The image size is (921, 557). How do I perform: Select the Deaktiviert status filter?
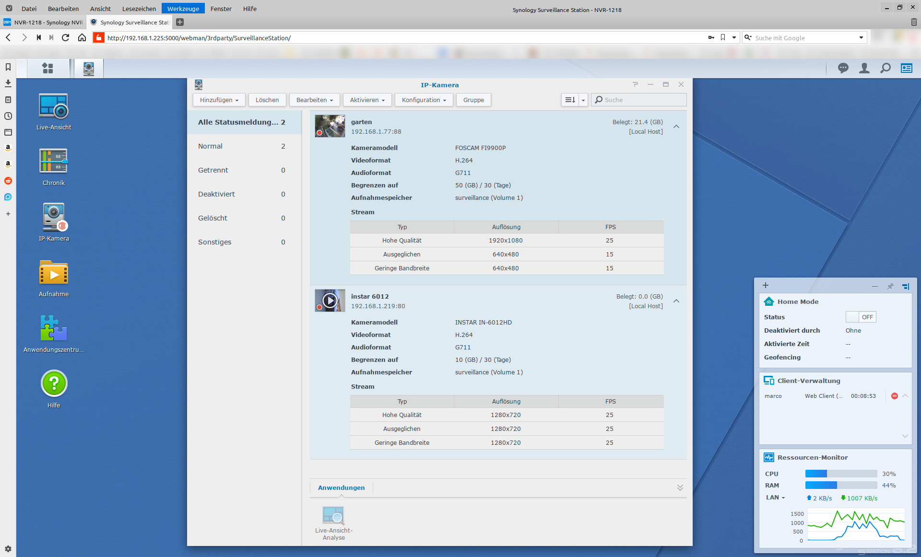coord(244,194)
